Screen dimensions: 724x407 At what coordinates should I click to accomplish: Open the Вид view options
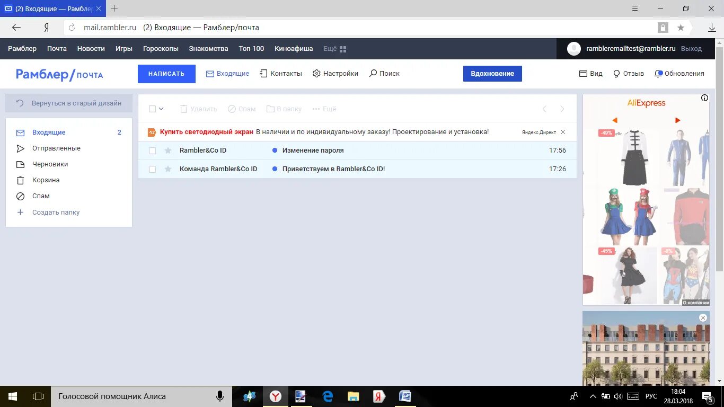[x=590, y=74]
